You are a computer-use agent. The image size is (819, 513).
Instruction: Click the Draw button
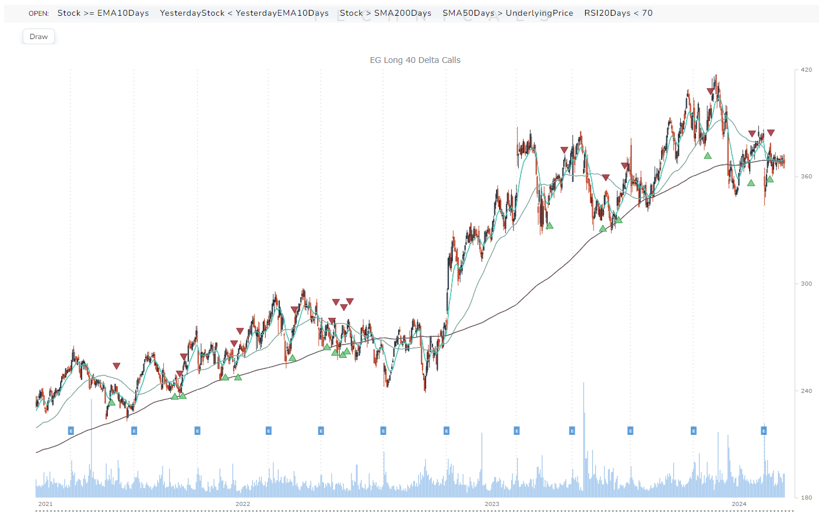38,36
